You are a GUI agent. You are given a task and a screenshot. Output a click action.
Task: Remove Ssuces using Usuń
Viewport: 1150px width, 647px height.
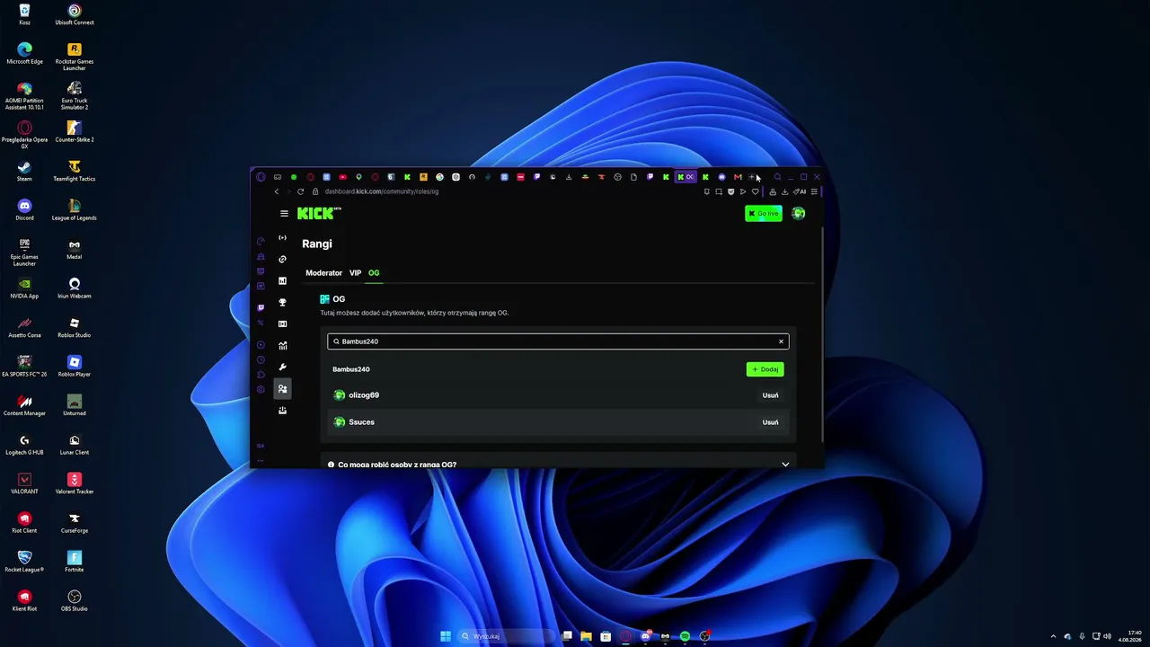point(770,422)
